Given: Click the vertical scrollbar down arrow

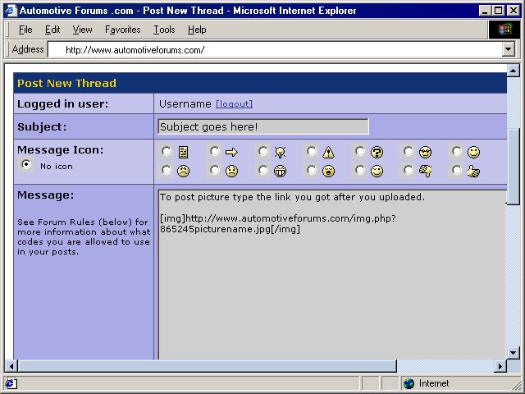Looking at the screenshot, I should (514, 352).
